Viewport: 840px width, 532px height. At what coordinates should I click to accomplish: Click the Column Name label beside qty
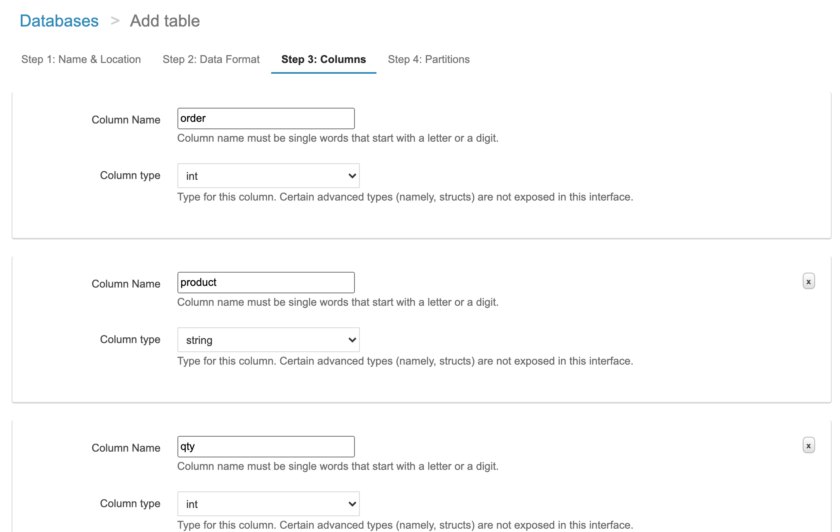126,448
